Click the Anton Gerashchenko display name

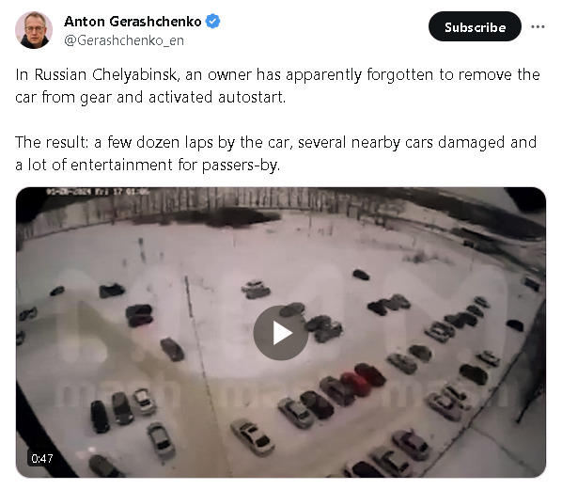(x=133, y=22)
